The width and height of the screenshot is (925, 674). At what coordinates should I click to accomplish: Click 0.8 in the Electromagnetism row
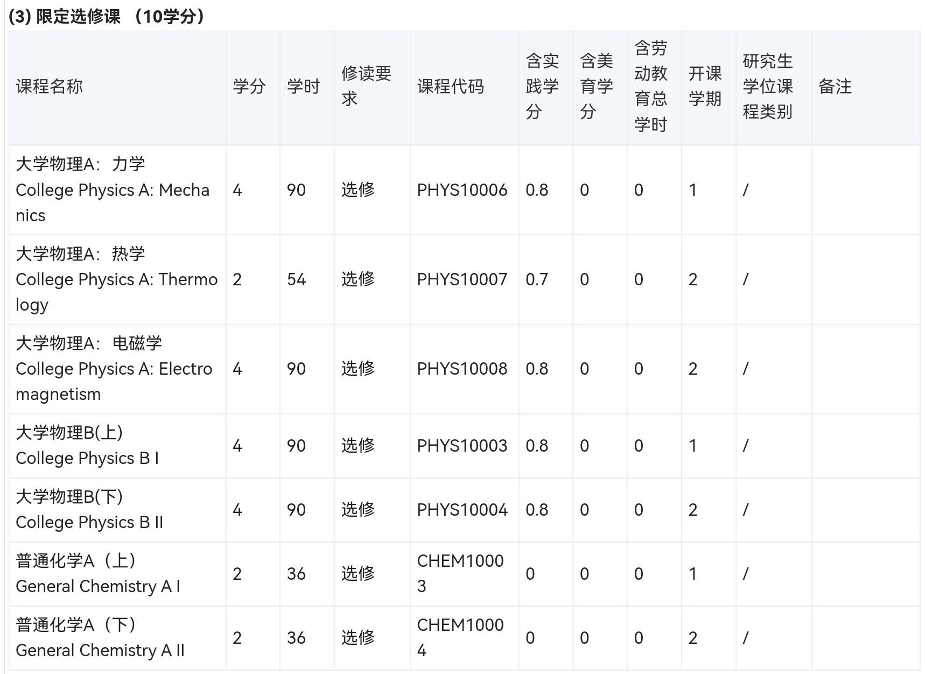(537, 369)
